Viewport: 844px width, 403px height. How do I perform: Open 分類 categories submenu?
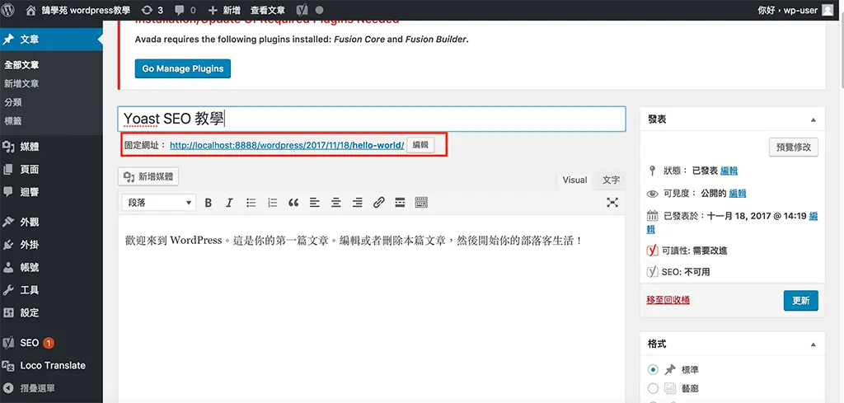13,101
